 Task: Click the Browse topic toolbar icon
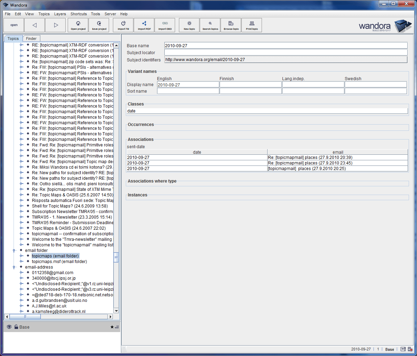point(231,25)
